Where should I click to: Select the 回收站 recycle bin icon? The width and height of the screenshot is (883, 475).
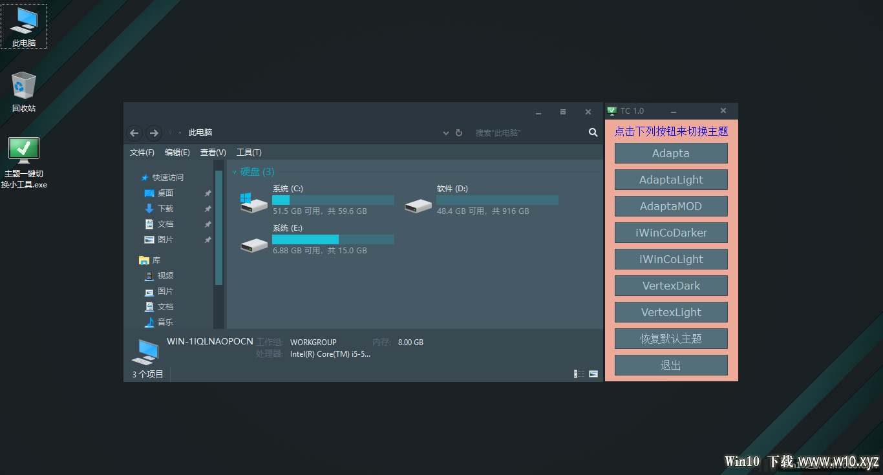pyautogui.click(x=24, y=92)
